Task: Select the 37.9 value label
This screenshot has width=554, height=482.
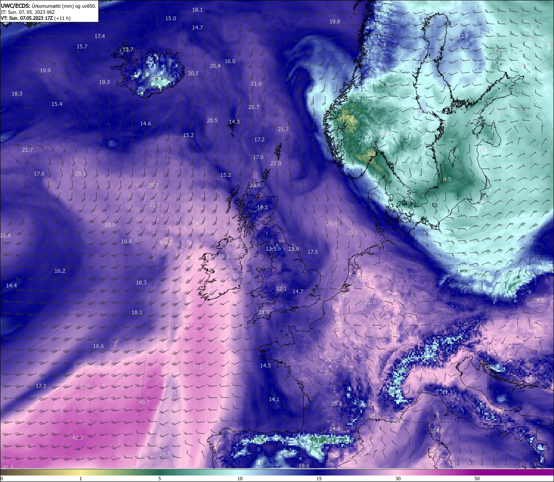Action: pyautogui.click(x=85, y=386)
